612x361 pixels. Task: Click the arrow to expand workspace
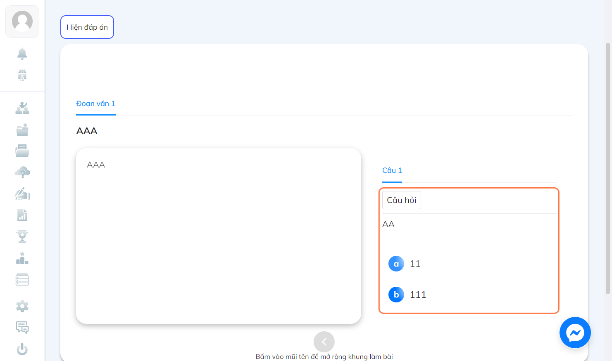[x=324, y=342]
